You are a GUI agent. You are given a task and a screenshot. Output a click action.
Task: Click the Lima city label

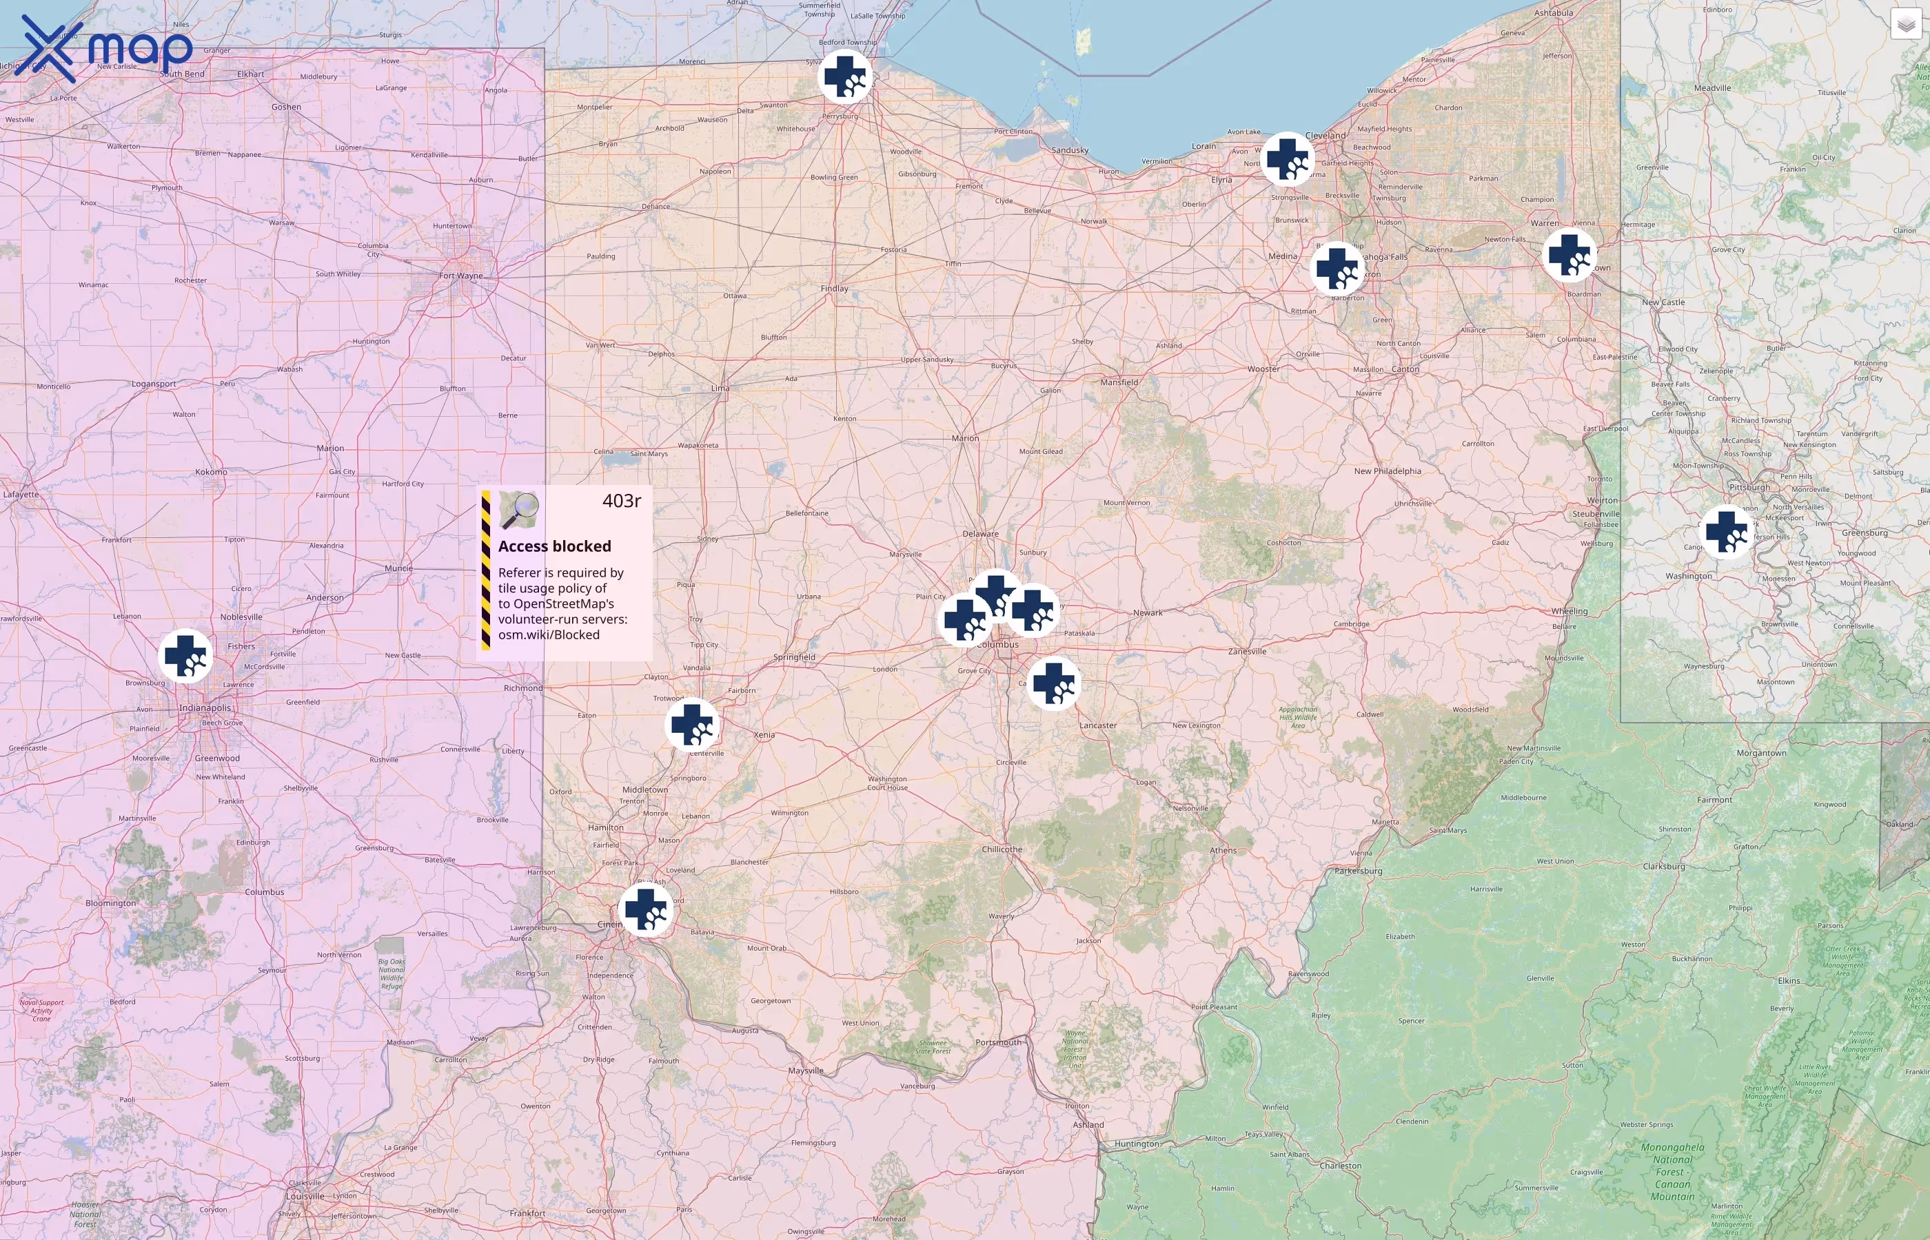pos(720,388)
